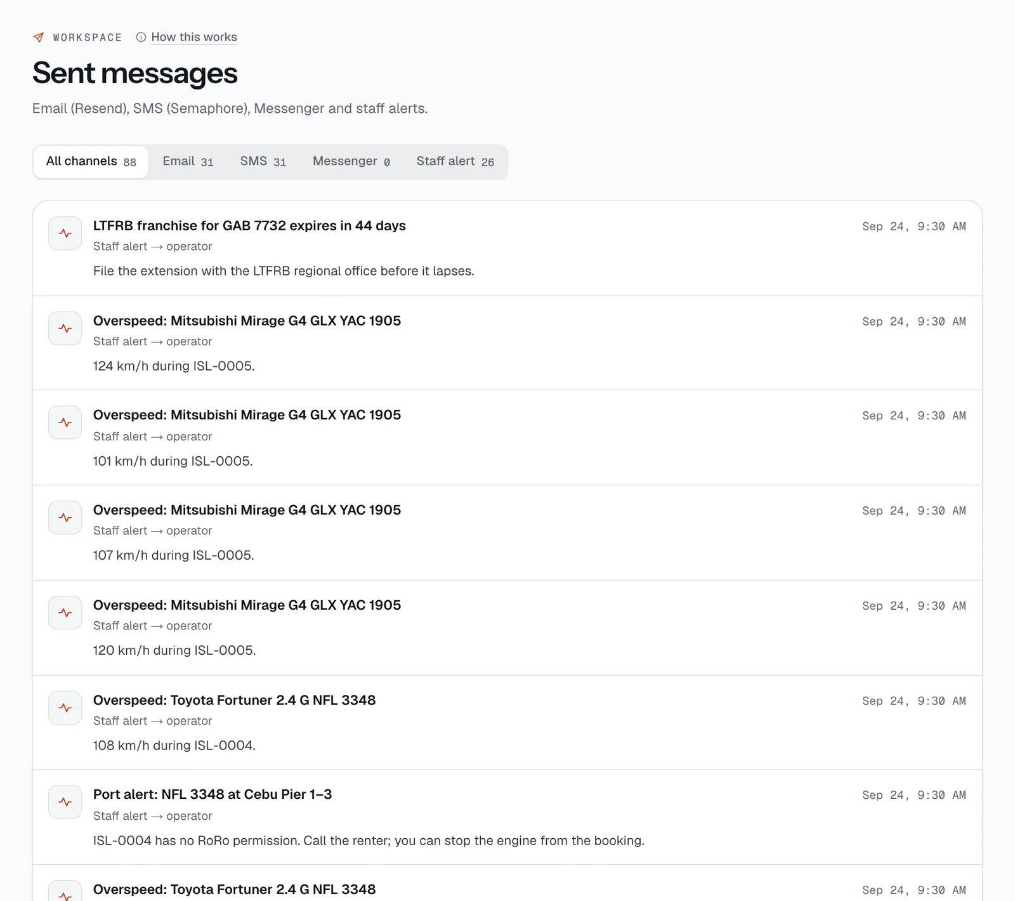Click 'Staff alert → operator' under LTFRB franchise
The width and height of the screenshot is (1015, 901).
point(152,246)
